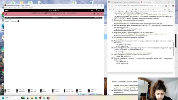Rotate the PDF page
178x100 pixels.
[x=149, y=9]
